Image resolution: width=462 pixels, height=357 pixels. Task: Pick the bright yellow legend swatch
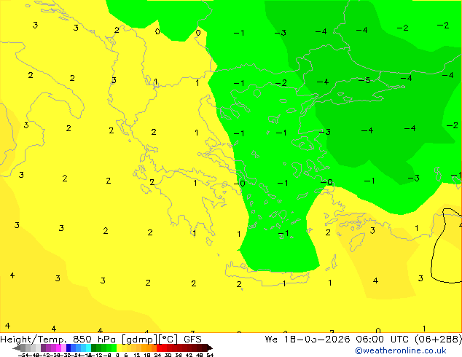[x=119, y=348]
